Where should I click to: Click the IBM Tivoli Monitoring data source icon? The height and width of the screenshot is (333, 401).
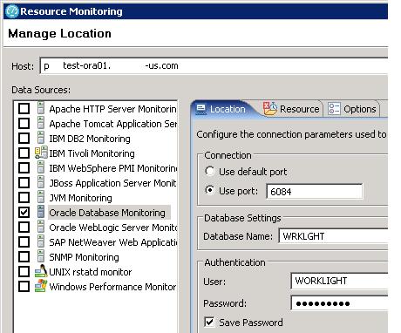(x=41, y=153)
